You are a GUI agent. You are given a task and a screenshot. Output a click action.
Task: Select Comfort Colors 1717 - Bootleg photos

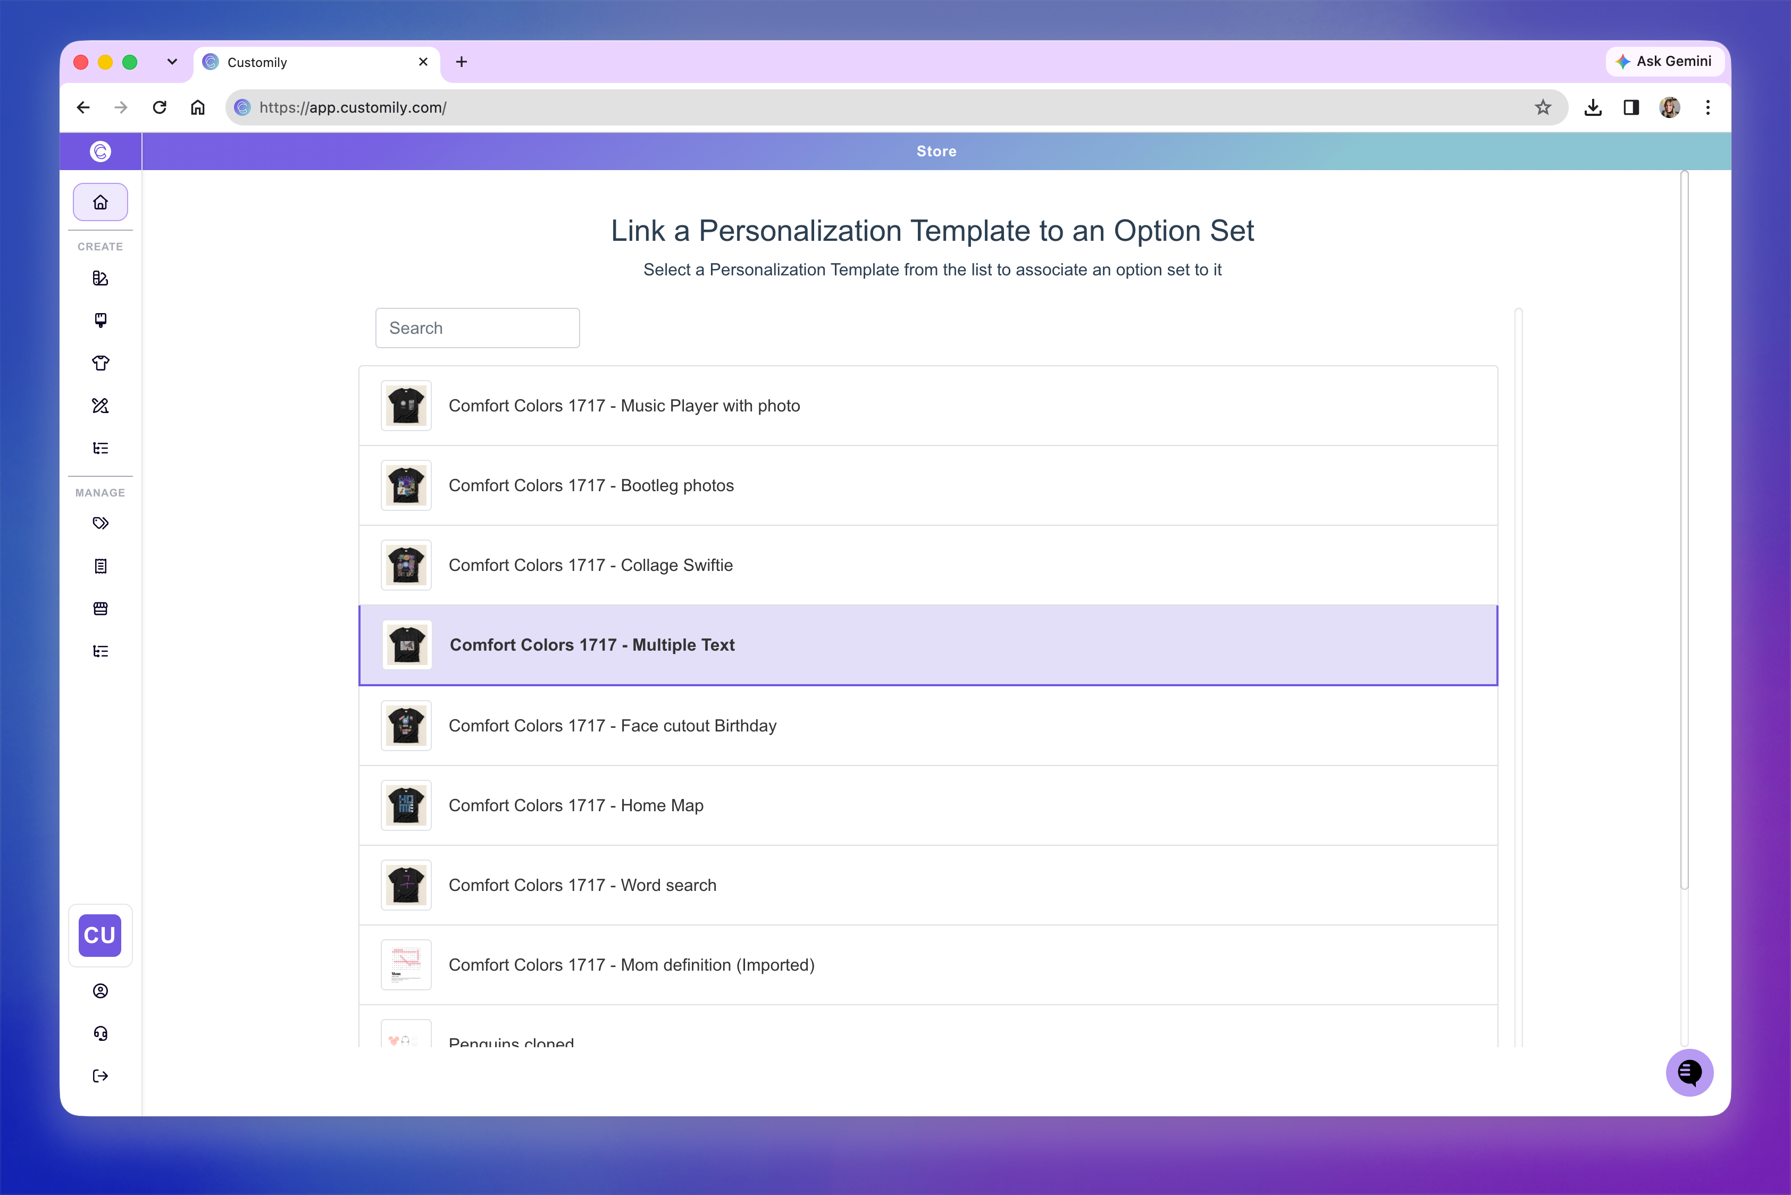928,485
